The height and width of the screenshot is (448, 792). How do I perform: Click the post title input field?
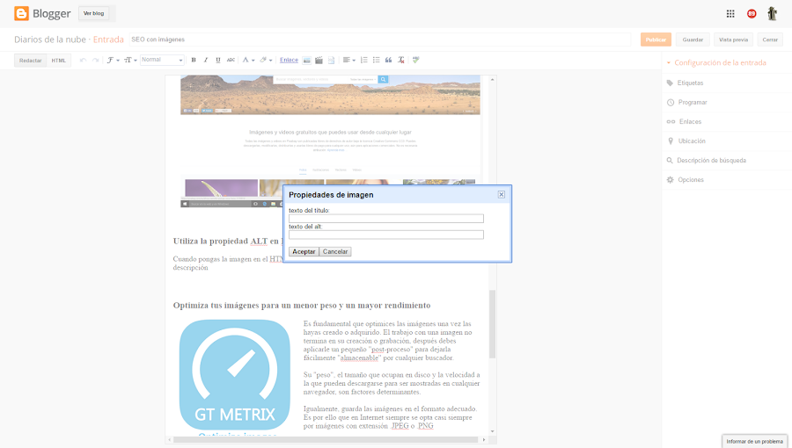(x=380, y=40)
